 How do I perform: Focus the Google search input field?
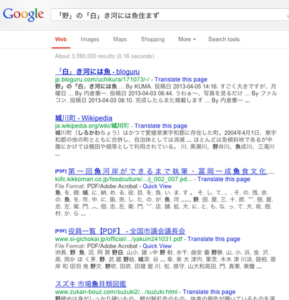(x=170, y=15)
